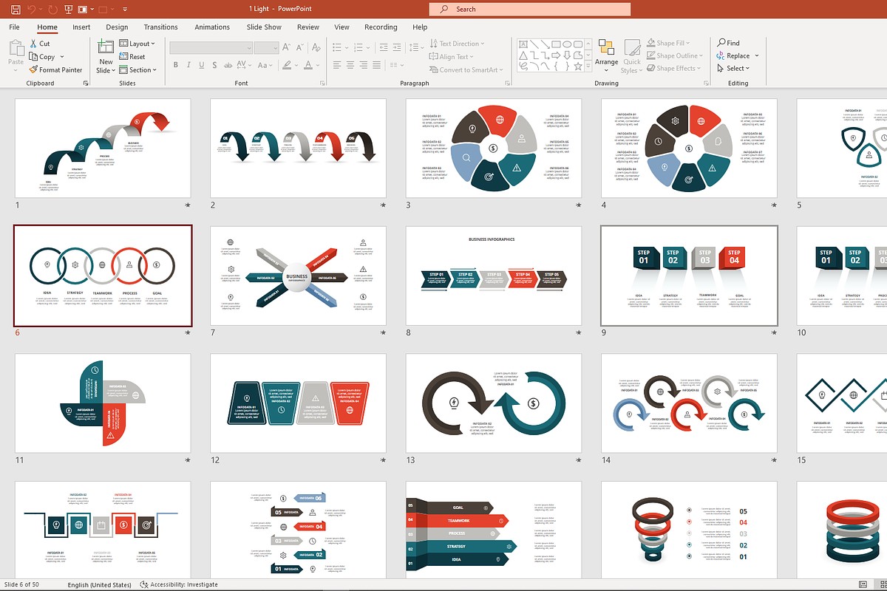
Task: Switch to the Insert tab
Action: coord(81,27)
